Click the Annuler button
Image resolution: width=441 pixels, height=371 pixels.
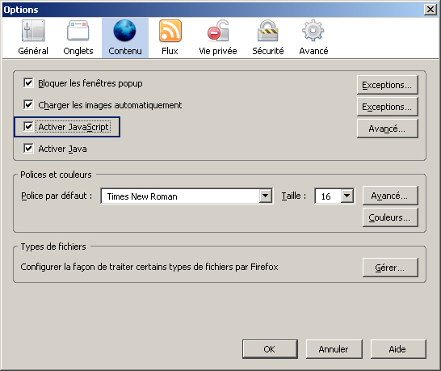pyautogui.click(x=334, y=349)
